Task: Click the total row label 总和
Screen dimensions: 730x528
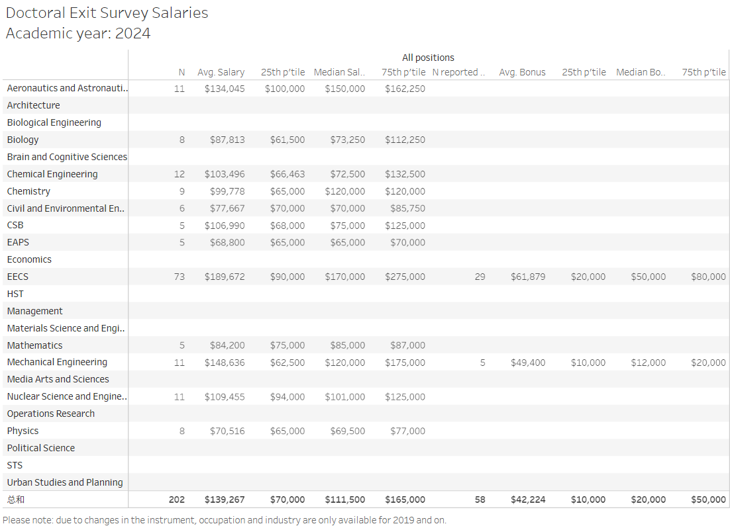Action: tap(16, 500)
